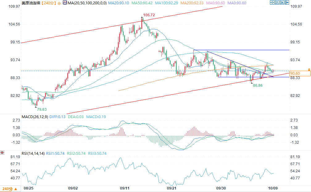Click the crosshair cursor icon in top toolbar
Image resolution: width=311 pixels, height=192 pixels.
(272, 2)
